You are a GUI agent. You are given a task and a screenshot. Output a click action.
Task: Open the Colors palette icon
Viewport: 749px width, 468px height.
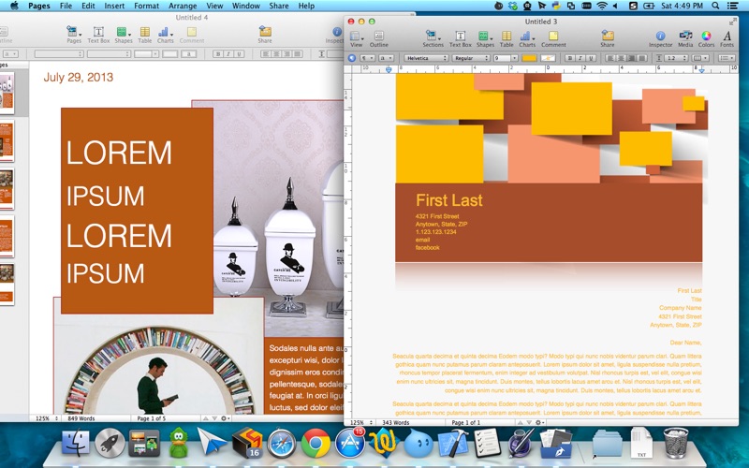tap(706, 36)
